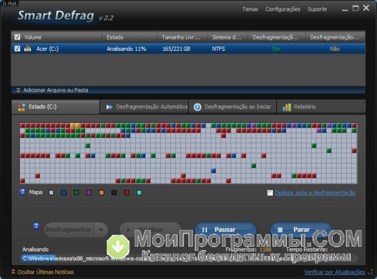377x279 pixels.
Task: Click the '165/221 GB' size cell
Action: coord(177,49)
